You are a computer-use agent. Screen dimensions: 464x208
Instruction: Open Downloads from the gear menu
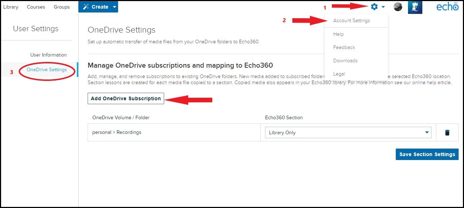(345, 61)
